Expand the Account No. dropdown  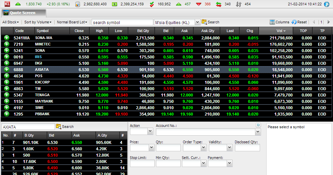258,132
